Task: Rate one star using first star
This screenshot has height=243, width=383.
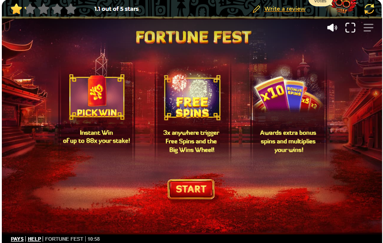Action: (x=16, y=9)
